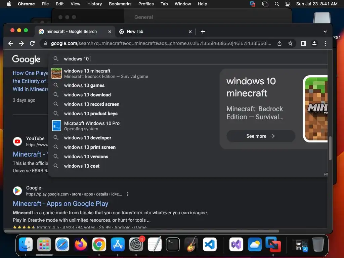The width and height of the screenshot is (344, 258).
Task: Click the Minecraft cover image in preview
Action: [x=315, y=109]
